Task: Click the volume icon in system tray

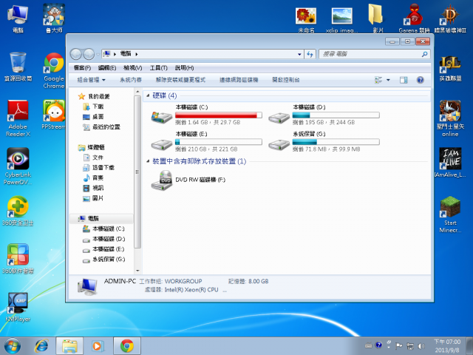Action: 421,346
